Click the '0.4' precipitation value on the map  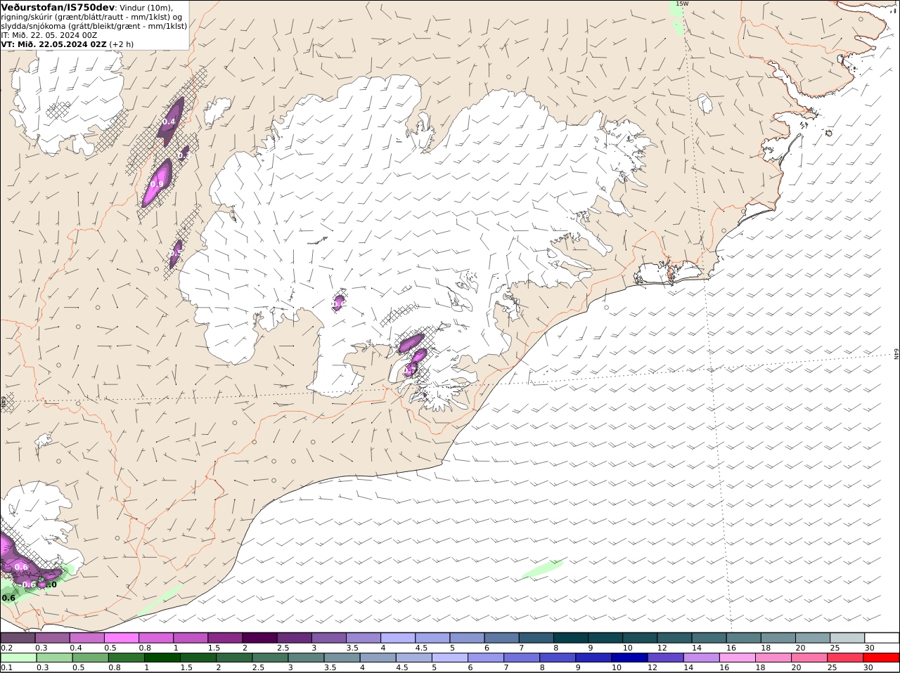169,122
